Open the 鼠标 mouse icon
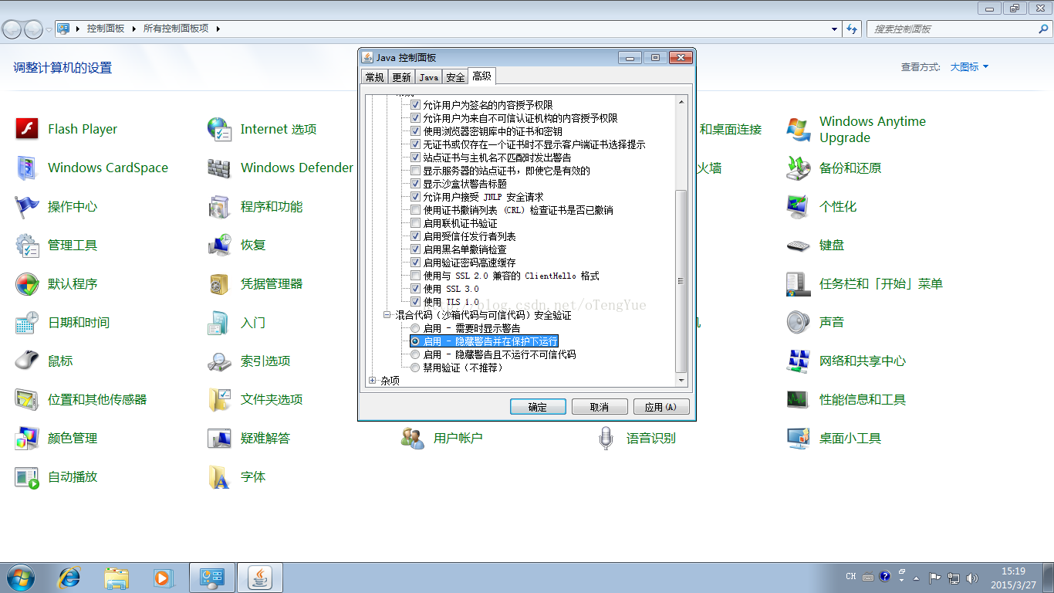Screen dimensions: 1054x593 (27, 361)
